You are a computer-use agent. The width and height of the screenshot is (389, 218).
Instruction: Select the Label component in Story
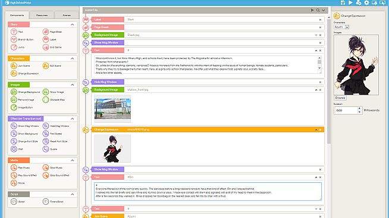point(49,39)
